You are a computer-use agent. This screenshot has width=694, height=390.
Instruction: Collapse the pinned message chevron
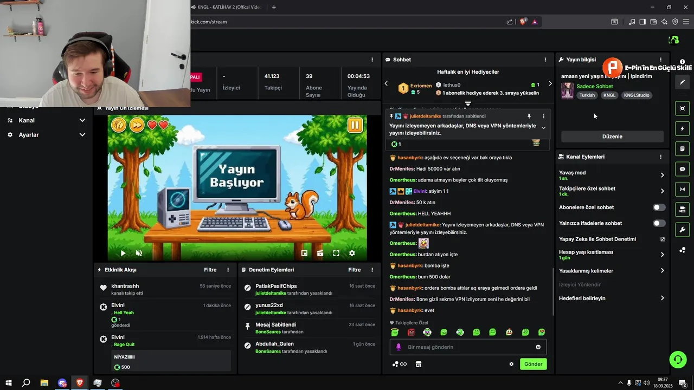click(x=543, y=128)
